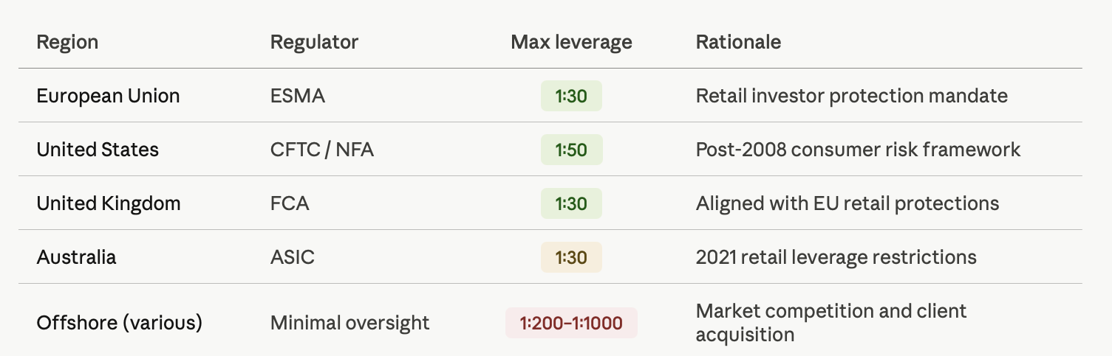The image size is (1112, 356).
Task: Click the Region column header
Action: click(67, 42)
